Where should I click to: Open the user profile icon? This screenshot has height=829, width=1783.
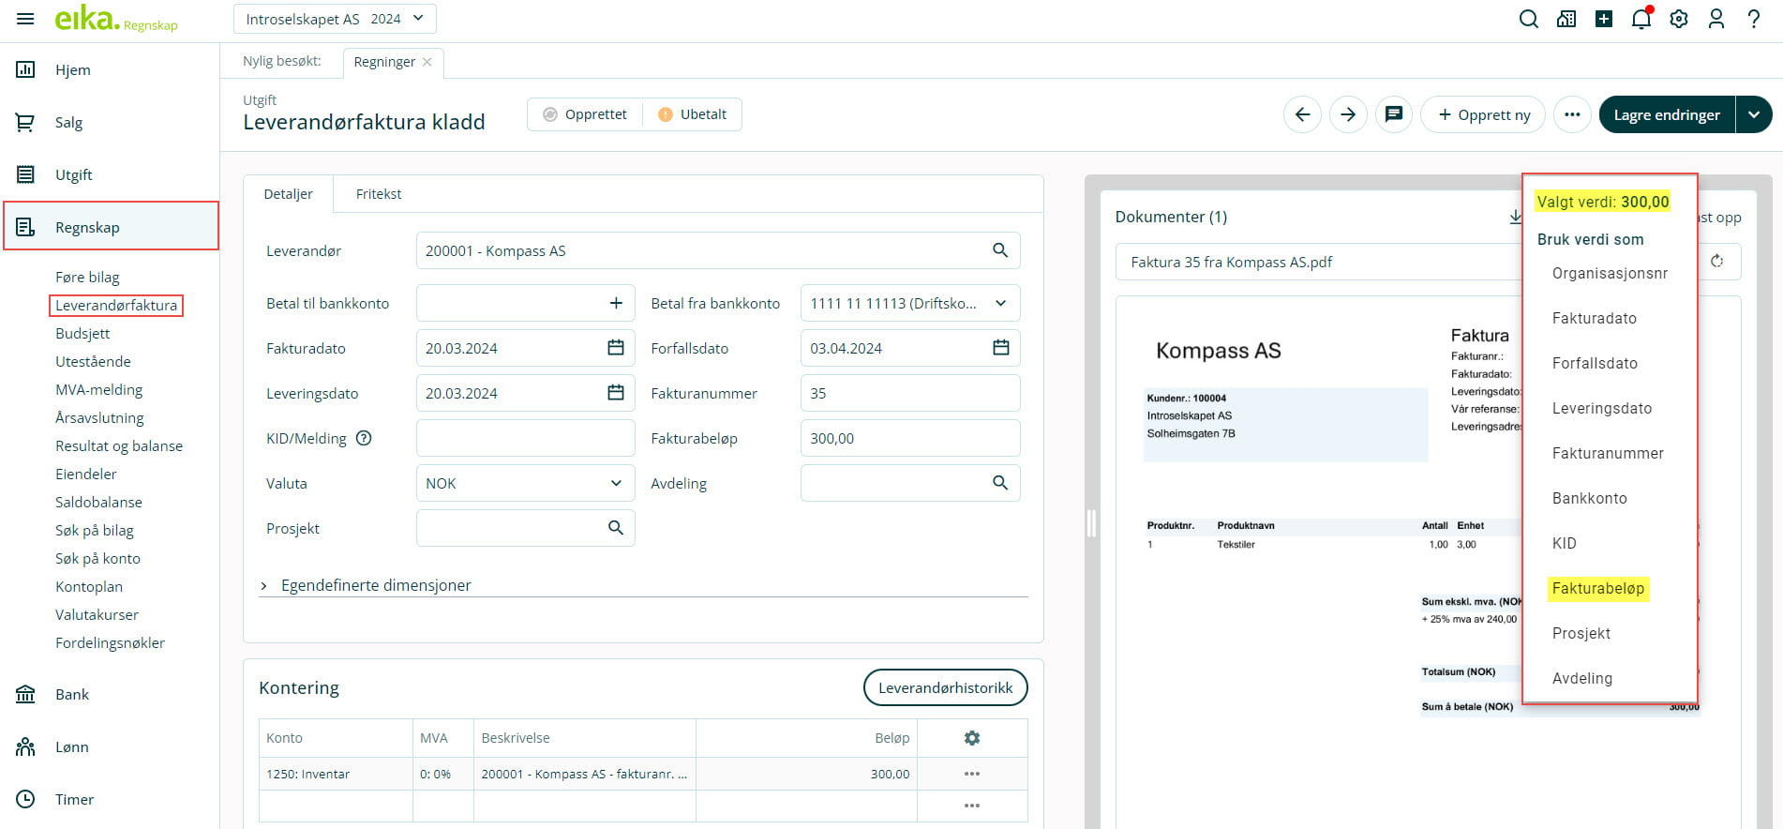1716,19
